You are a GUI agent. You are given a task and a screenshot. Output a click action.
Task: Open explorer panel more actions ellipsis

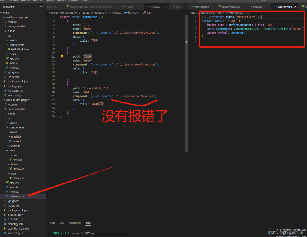coord(41,7)
